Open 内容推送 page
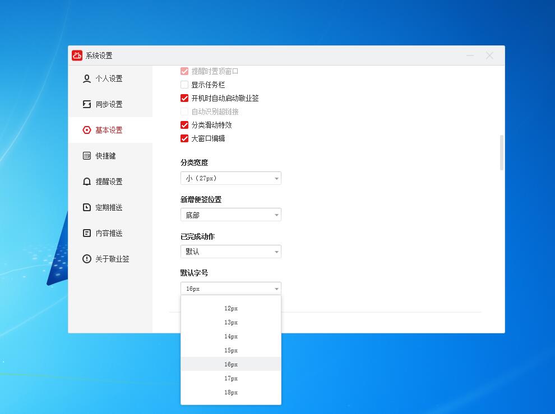 [x=110, y=233]
